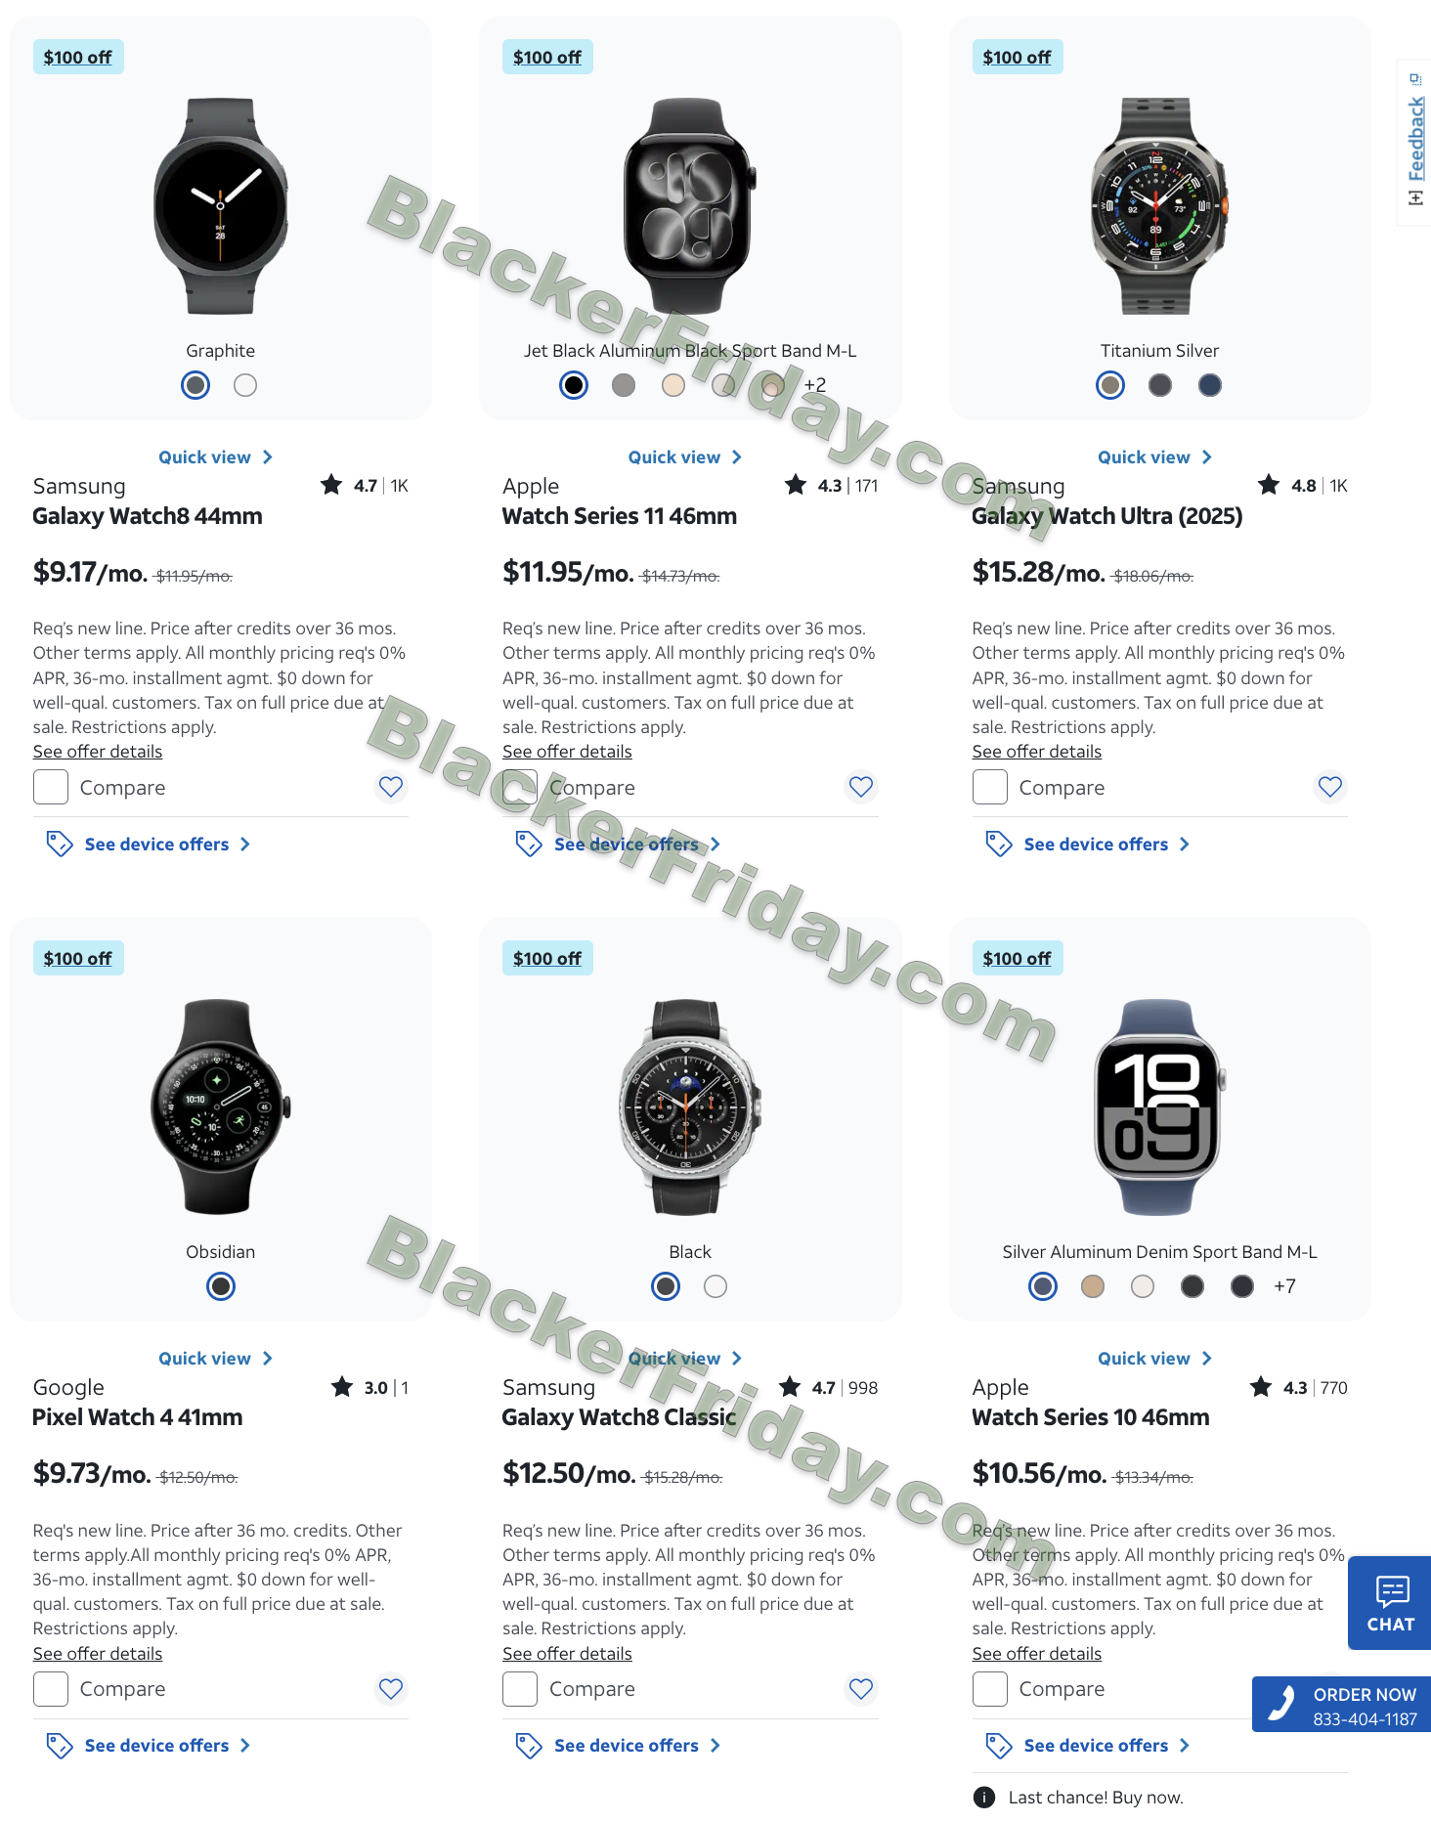Show +7 more colors for Watch Series 10
Viewport: 1431px width, 1822px height.
[x=1284, y=1286]
